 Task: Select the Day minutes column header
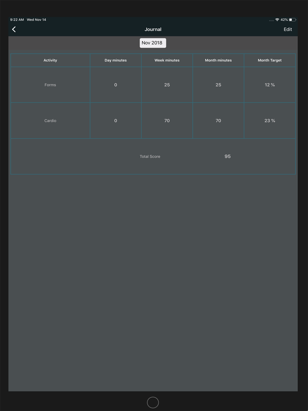[115, 60]
